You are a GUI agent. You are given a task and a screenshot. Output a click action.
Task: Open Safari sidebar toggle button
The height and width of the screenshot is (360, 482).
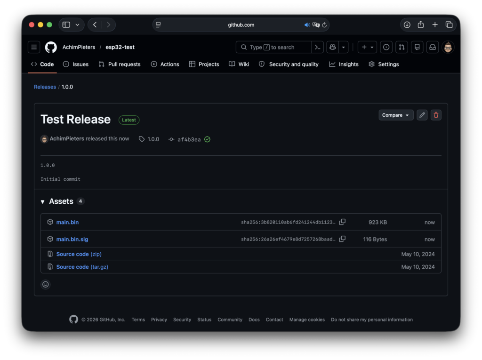(x=66, y=25)
